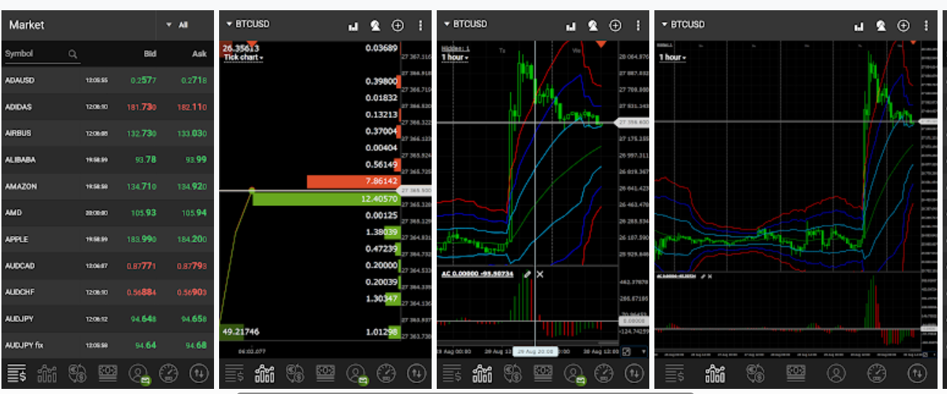Image resolution: width=947 pixels, height=394 pixels.
Task: Open account profile icon in Market screen navbar
Action: (138, 374)
